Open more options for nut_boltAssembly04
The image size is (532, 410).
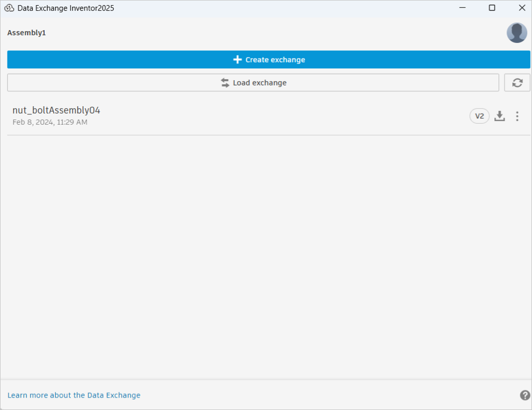coord(517,116)
